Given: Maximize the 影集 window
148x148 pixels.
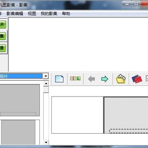Looking at the screenshot, I should [136, 4].
